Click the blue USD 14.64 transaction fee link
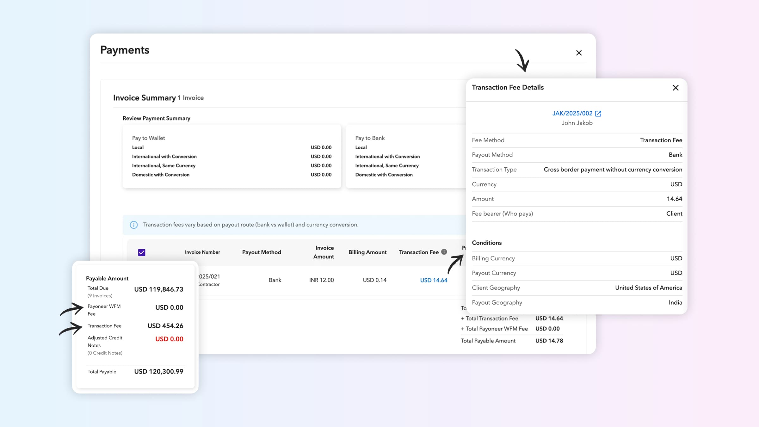The image size is (759, 427). point(434,280)
